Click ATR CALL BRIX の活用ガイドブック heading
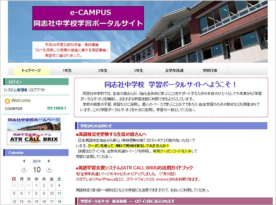The height and width of the screenshot is (205, 276). coord(134,168)
